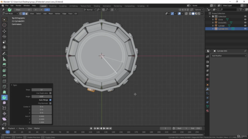Select the Poly Build tool

coord(4,92)
